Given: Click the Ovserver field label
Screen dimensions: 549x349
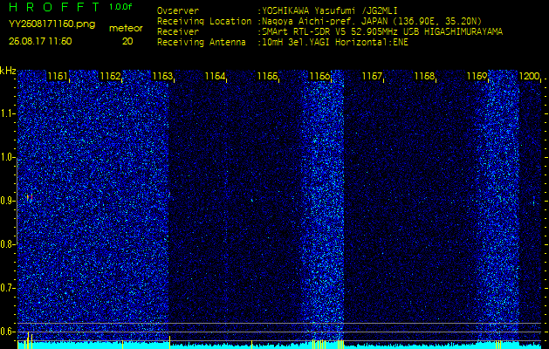Looking at the screenshot, I should pyautogui.click(x=178, y=10).
